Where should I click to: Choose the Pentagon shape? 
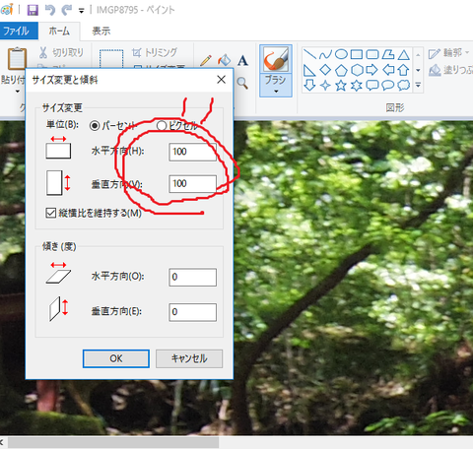(x=341, y=70)
